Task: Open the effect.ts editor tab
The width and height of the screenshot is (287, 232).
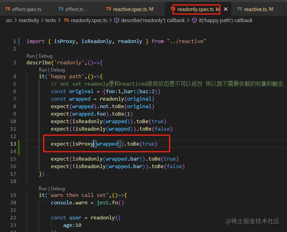Action: pyautogui.click(x=71, y=9)
